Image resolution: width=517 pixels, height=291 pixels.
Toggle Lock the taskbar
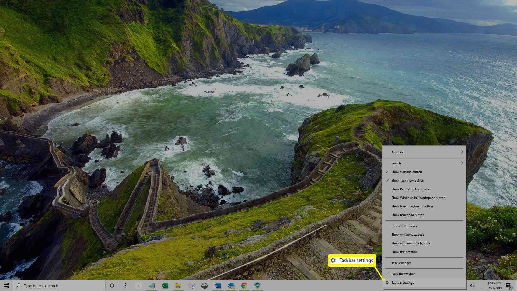[x=424, y=274]
